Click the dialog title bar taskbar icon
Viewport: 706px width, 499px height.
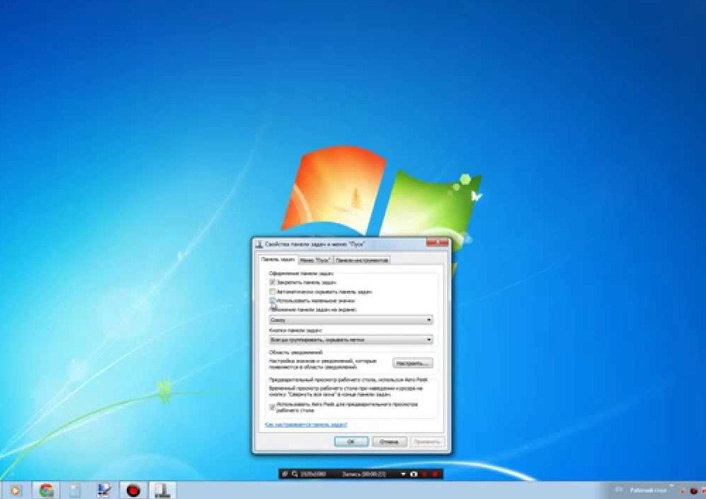(x=259, y=244)
